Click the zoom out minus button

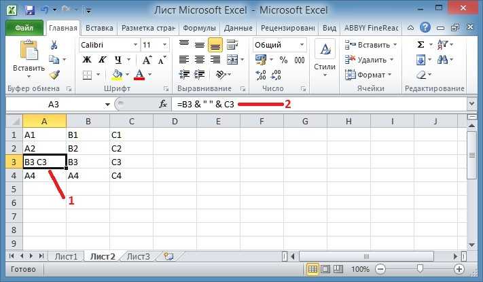(x=380, y=269)
